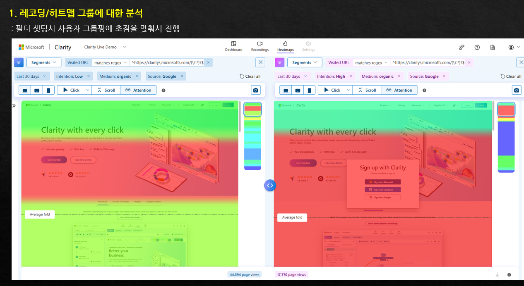This screenshot has height=286, width=524.
Task: Open the blue filter funnel icon
Action: [x=19, y=62]
